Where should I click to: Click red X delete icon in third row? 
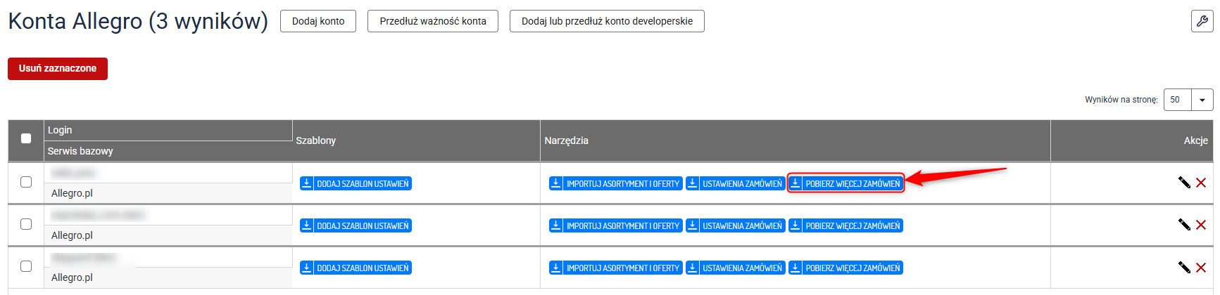pyautogui.click(x=1201, y=267)
